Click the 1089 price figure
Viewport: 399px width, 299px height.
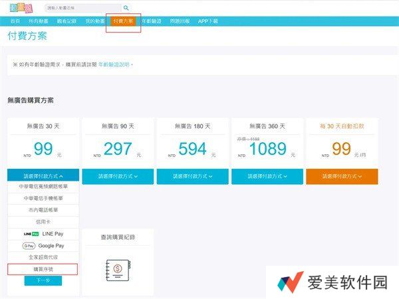pyautogui.click(x=268, y=149)
